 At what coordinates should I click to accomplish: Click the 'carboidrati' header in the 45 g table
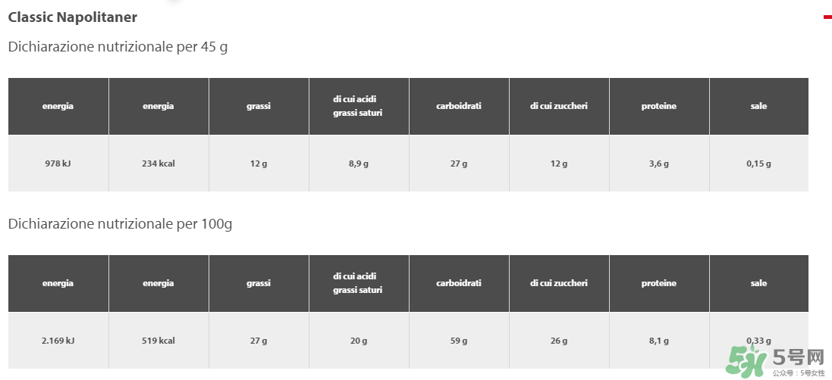coord(459,106)
